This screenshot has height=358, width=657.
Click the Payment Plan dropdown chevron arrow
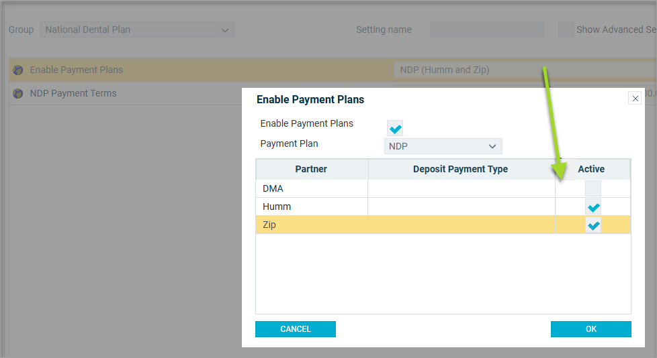[492, 146]
